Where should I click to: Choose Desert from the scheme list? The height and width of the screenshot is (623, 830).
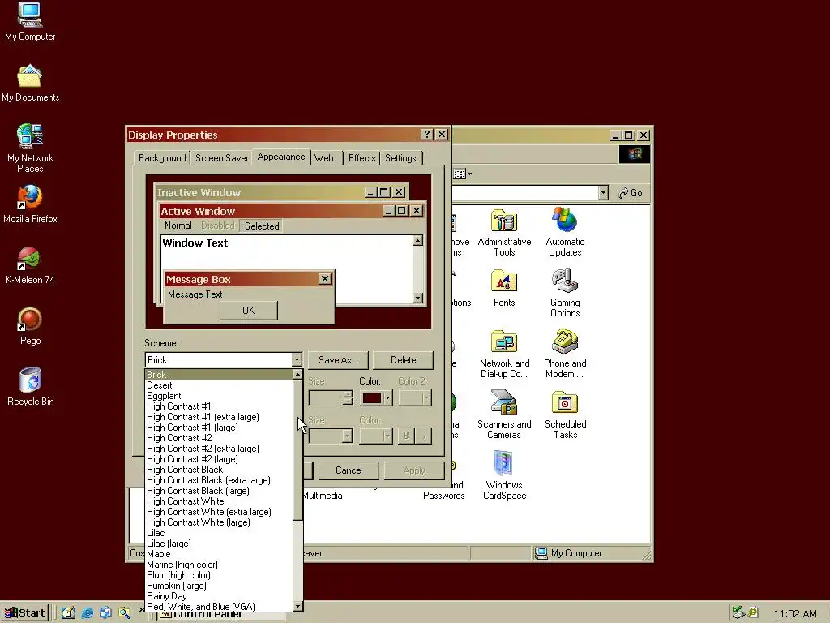[219, 385]
